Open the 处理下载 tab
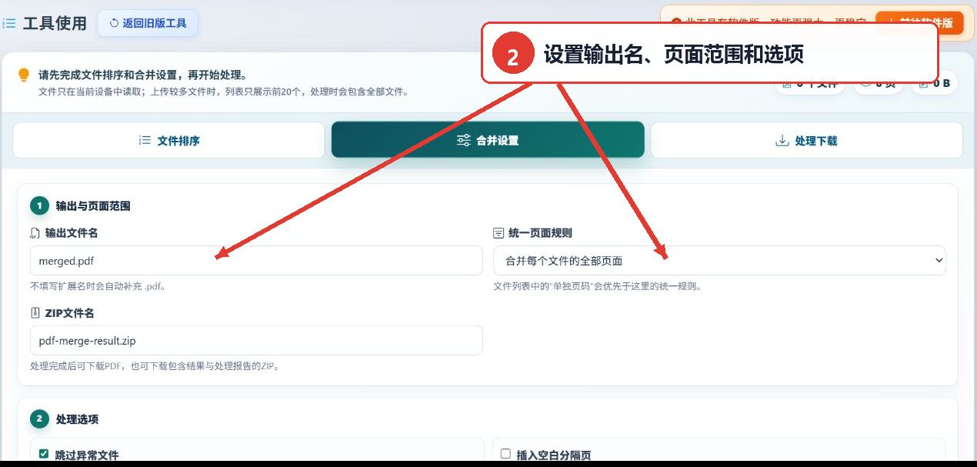This screenshot has height=467, width=977. point(806,140)
